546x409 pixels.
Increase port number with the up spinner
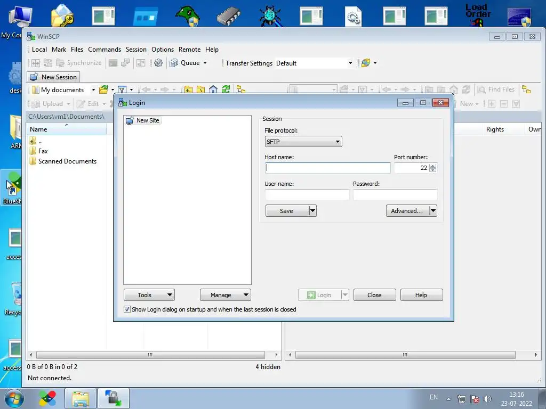click(x=432, y=166)
